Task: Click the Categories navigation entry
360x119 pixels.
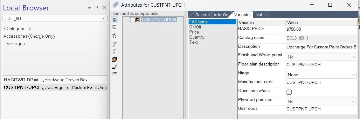Action: click(17, 28)
